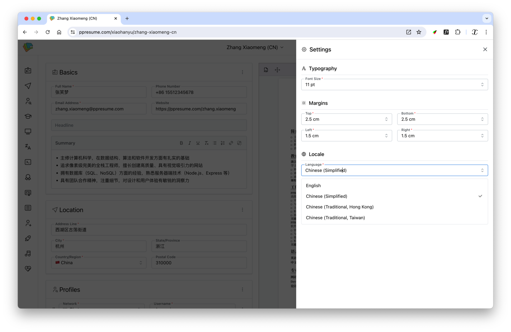
Task: Pick Chinese (Traditional, Taiwan) from list
Action: 335,218
